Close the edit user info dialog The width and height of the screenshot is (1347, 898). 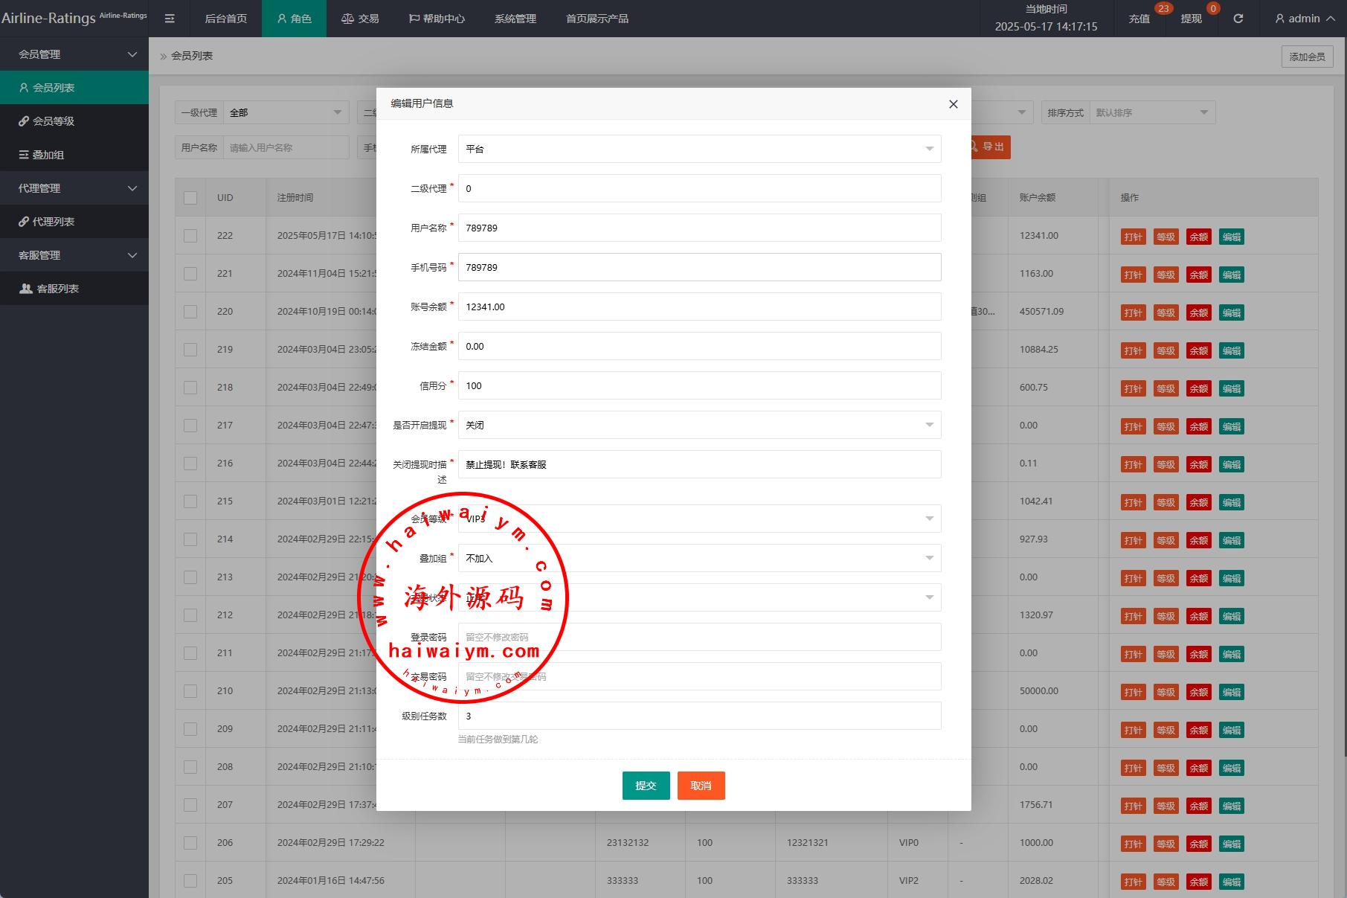[x=953, y=104]
